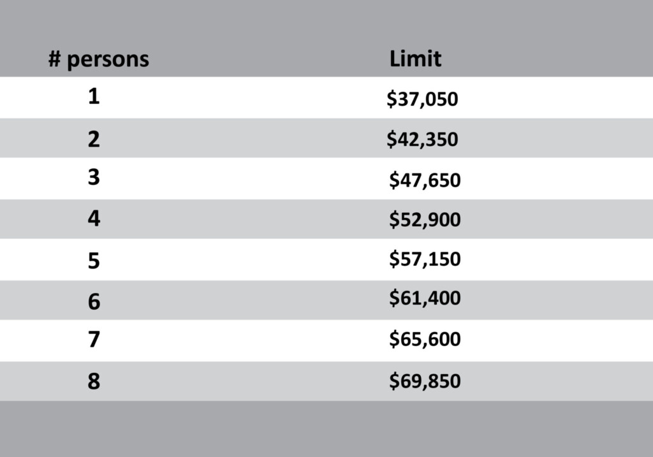
Task: Select the $69,850 limit cell
Action: point(425,381)
